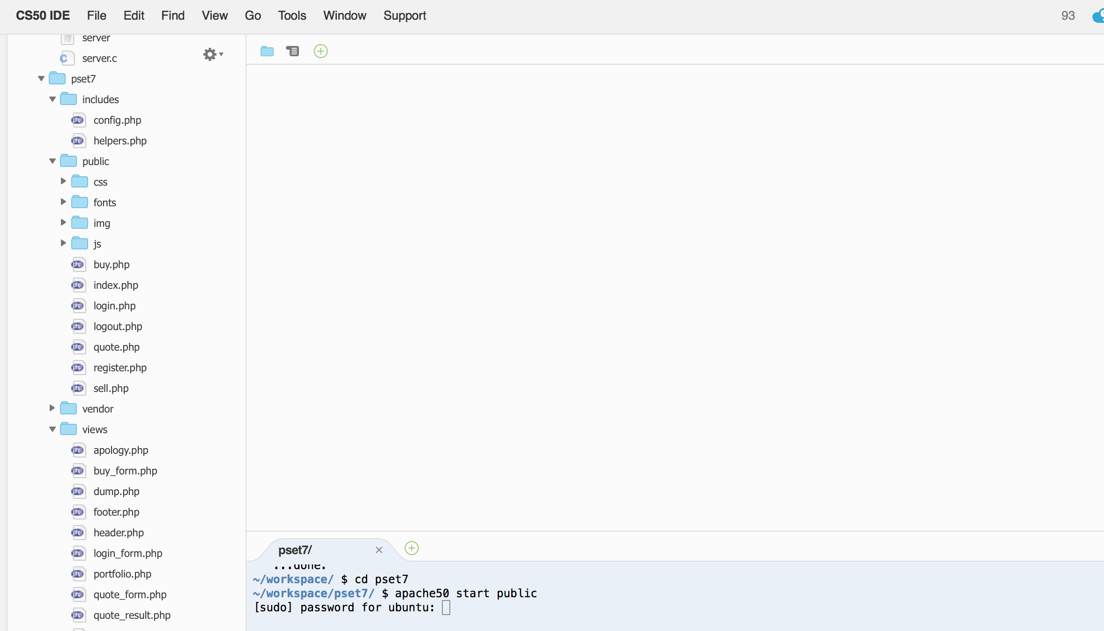Select the Window menu

343,15
